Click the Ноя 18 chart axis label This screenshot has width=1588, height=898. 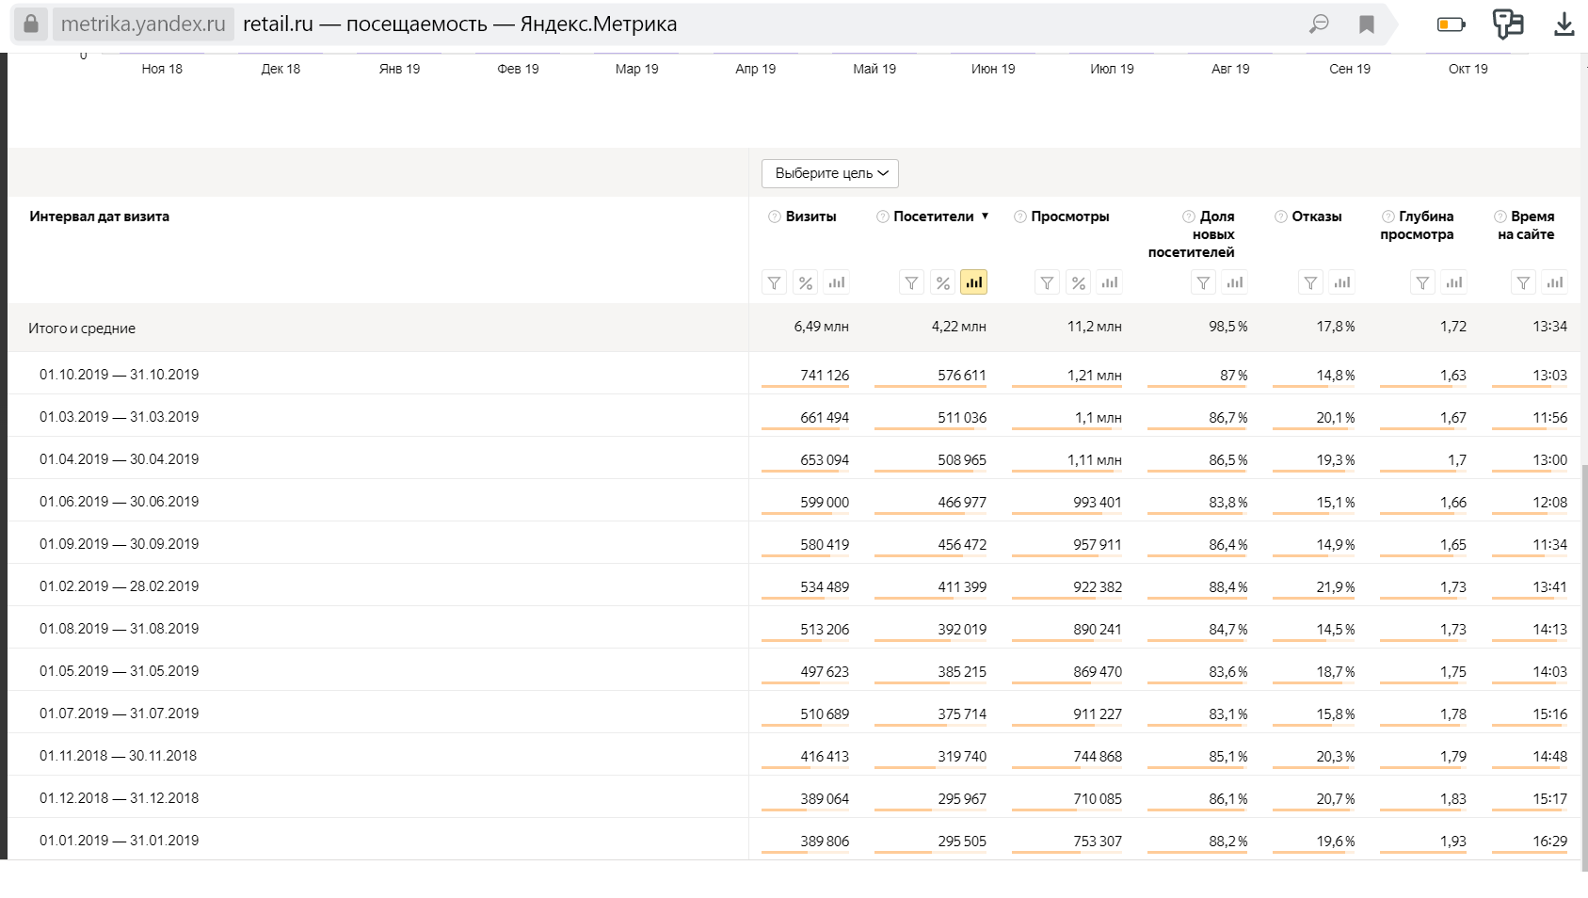pos(162,69)
